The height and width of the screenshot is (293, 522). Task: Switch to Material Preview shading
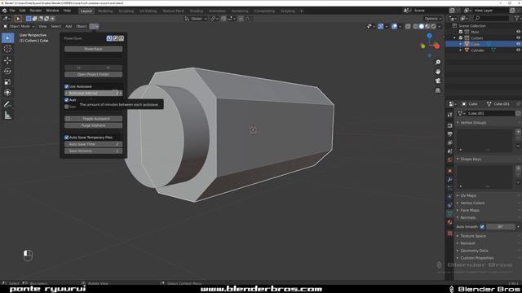[427, 26]
